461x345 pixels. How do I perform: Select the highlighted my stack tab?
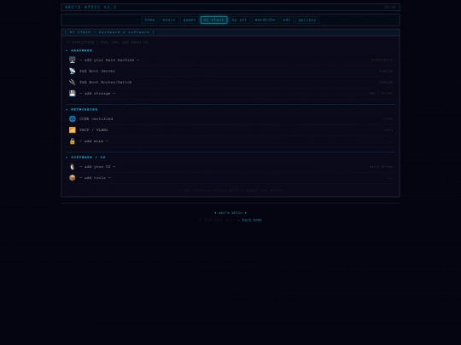tap(213, 20)
